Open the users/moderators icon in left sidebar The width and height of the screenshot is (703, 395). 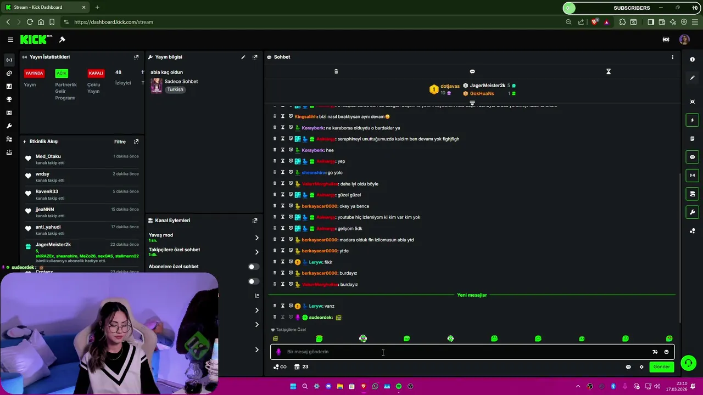click(x=9, y=139)
